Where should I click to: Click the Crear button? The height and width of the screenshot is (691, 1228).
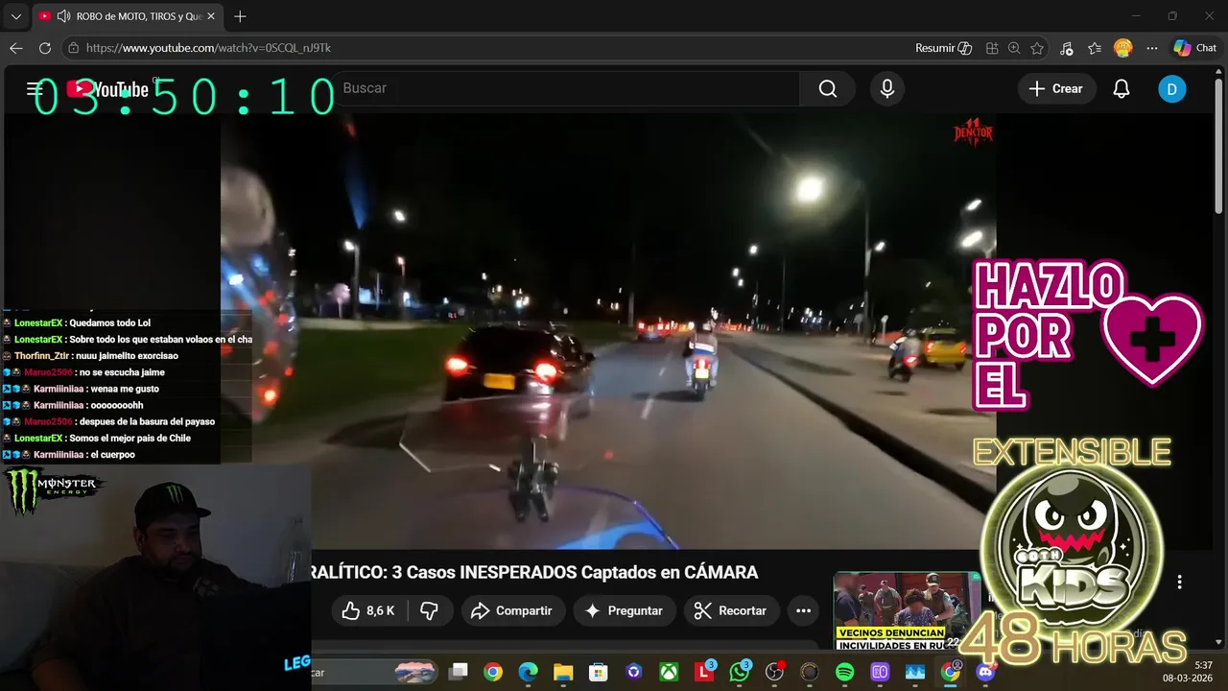click(x=1055, y=89)
